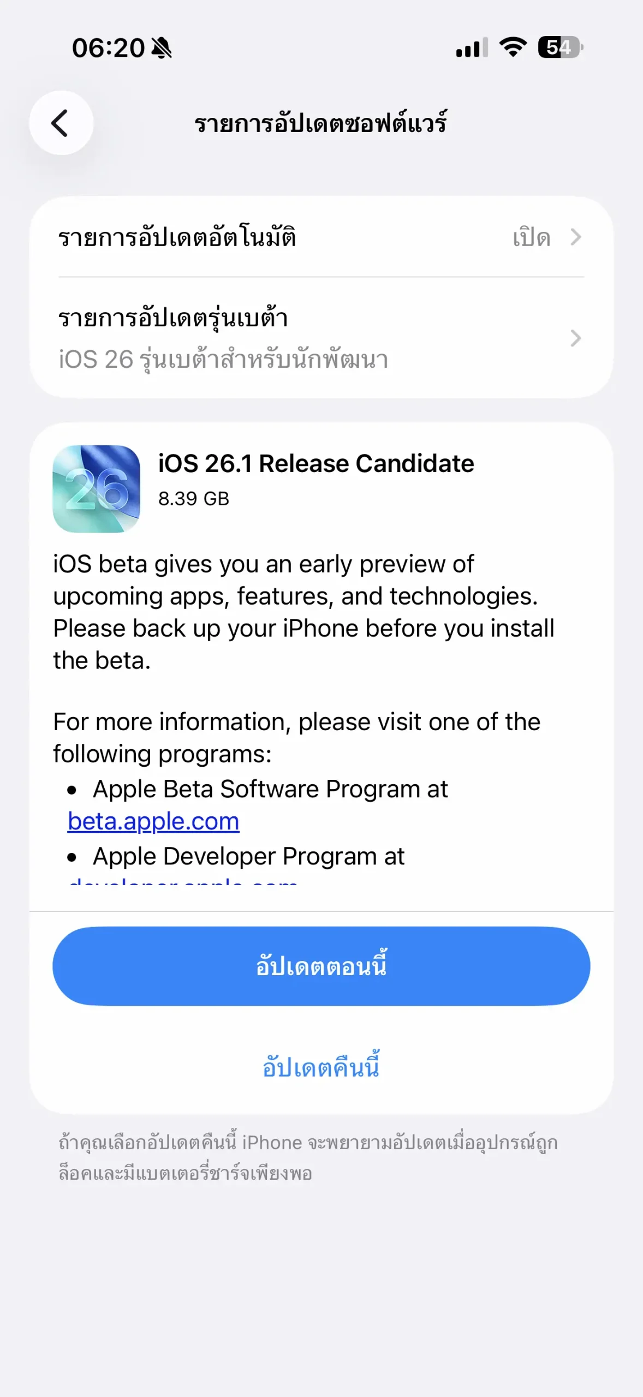Tap the cellular signal bars icon

(x=472, y=48)
